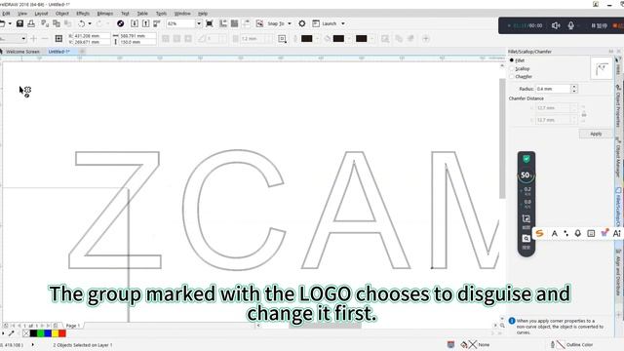This screenshot has height=351, width=624.
Task: Click the microphone icon in recorder bar
Action: (x=571, y=25)
